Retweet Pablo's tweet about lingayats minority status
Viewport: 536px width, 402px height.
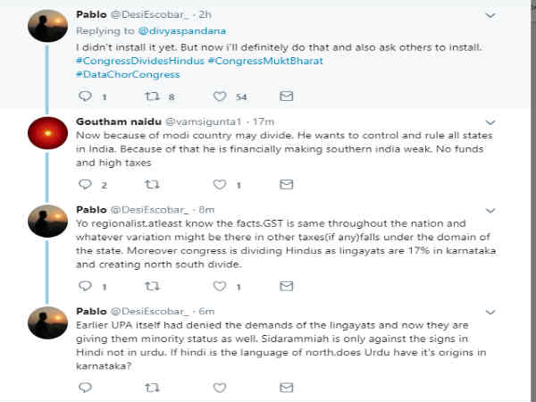[x=152, y=389]
